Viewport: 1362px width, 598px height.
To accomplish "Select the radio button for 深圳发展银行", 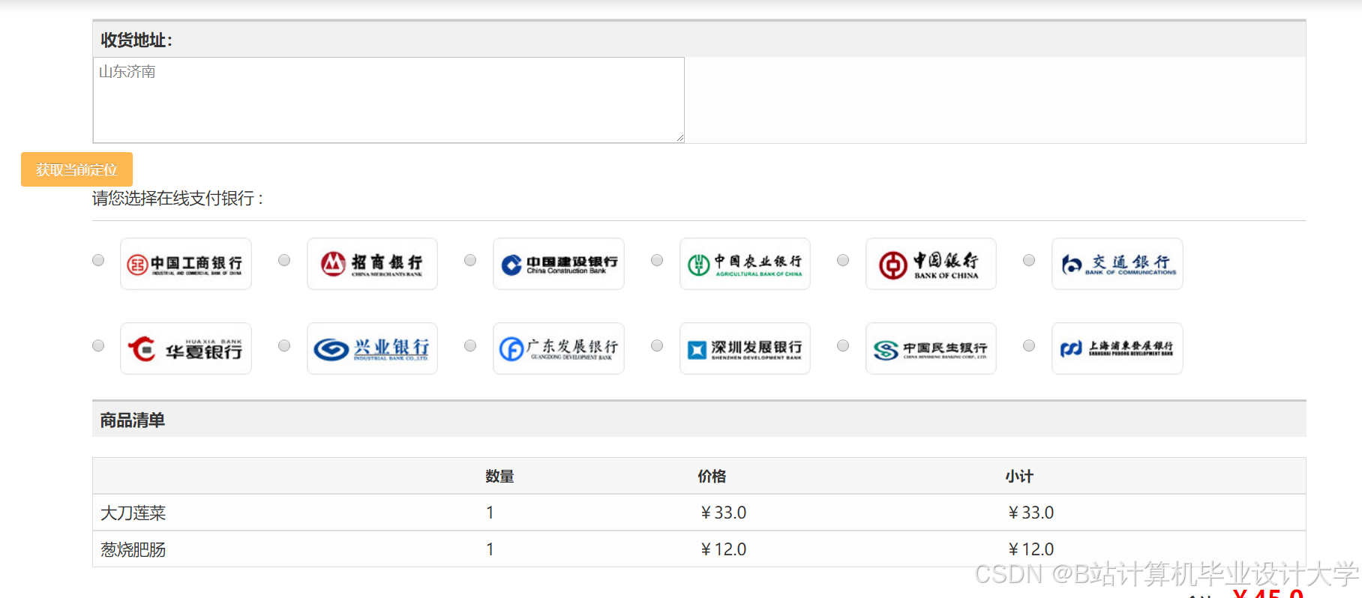I will tap(657, 345).
